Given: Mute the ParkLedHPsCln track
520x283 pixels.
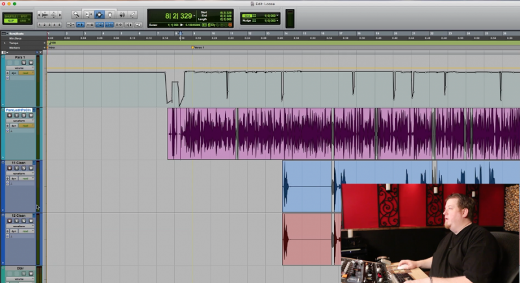Looking at the screenshot, I should point(31,115).
